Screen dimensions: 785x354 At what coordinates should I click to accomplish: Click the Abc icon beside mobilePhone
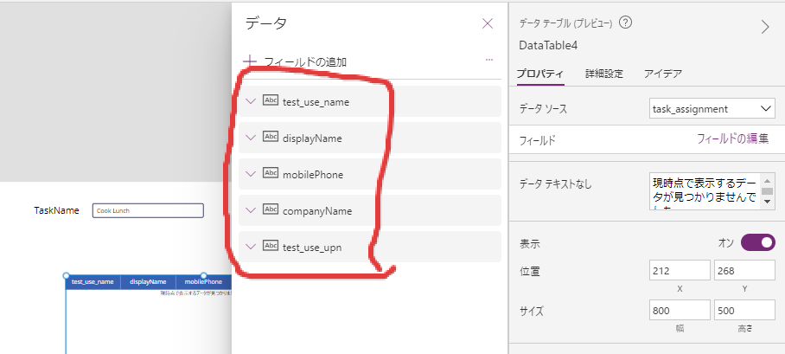pos(270,173)
